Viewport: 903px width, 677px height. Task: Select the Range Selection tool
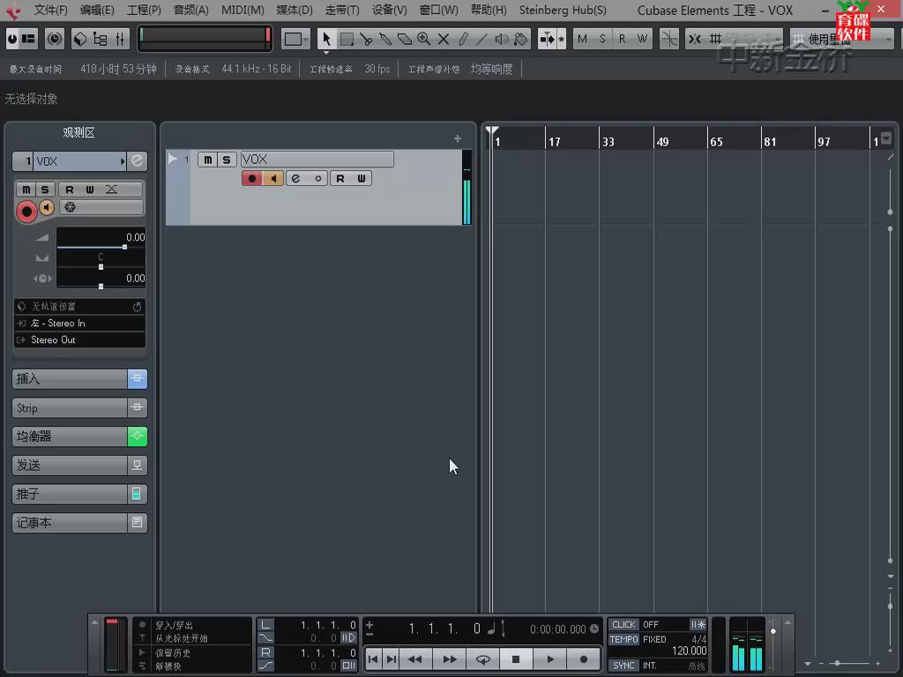coord(347,39)
